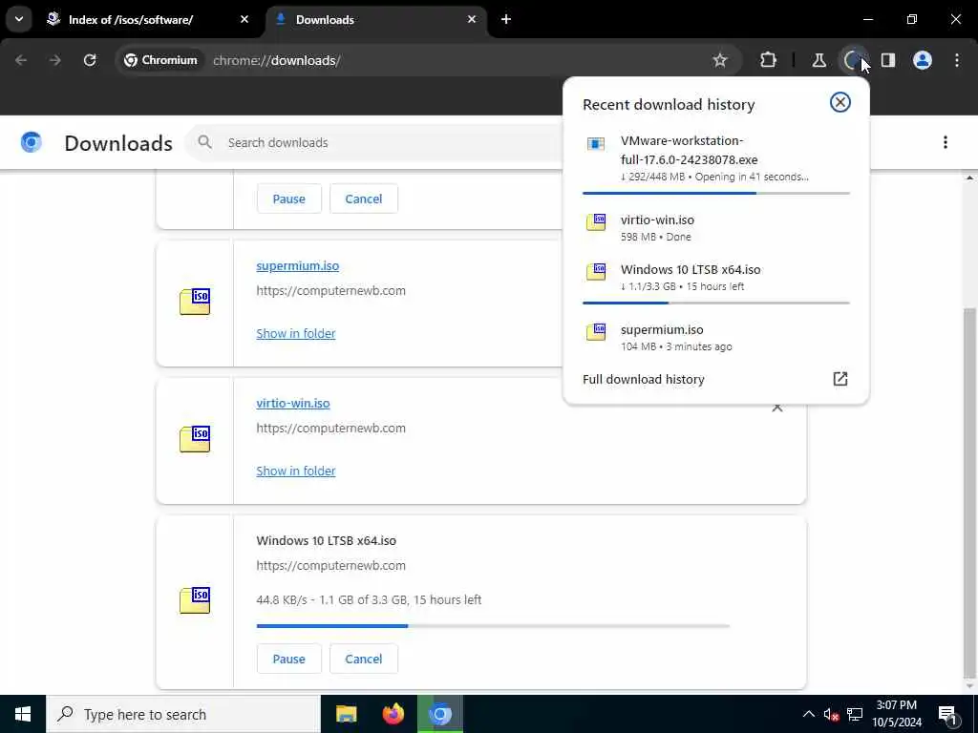Click the network tray icon
This screenshot has height=733, width=978.
click(x=855, y=715)
